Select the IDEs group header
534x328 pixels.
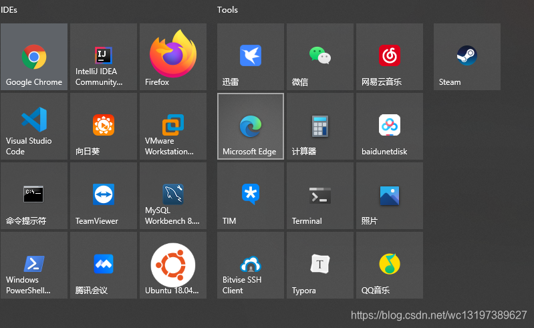pyautogui.click(x=9, y=10)
